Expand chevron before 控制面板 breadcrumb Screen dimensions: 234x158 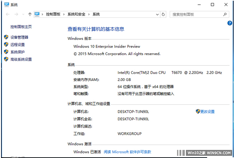(43, 14)
